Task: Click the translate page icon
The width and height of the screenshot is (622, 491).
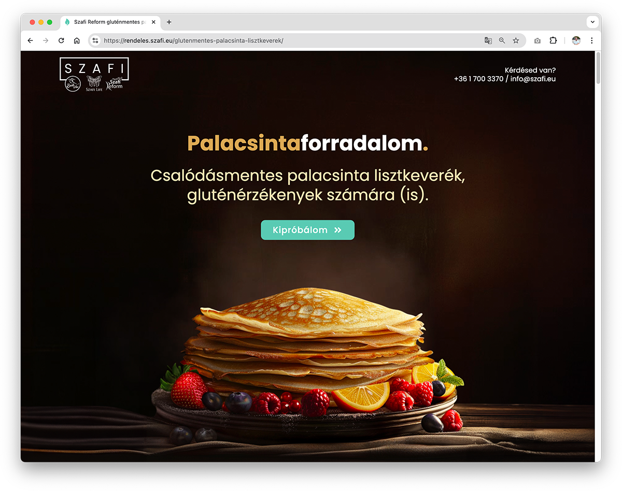Action: [488, 40]
